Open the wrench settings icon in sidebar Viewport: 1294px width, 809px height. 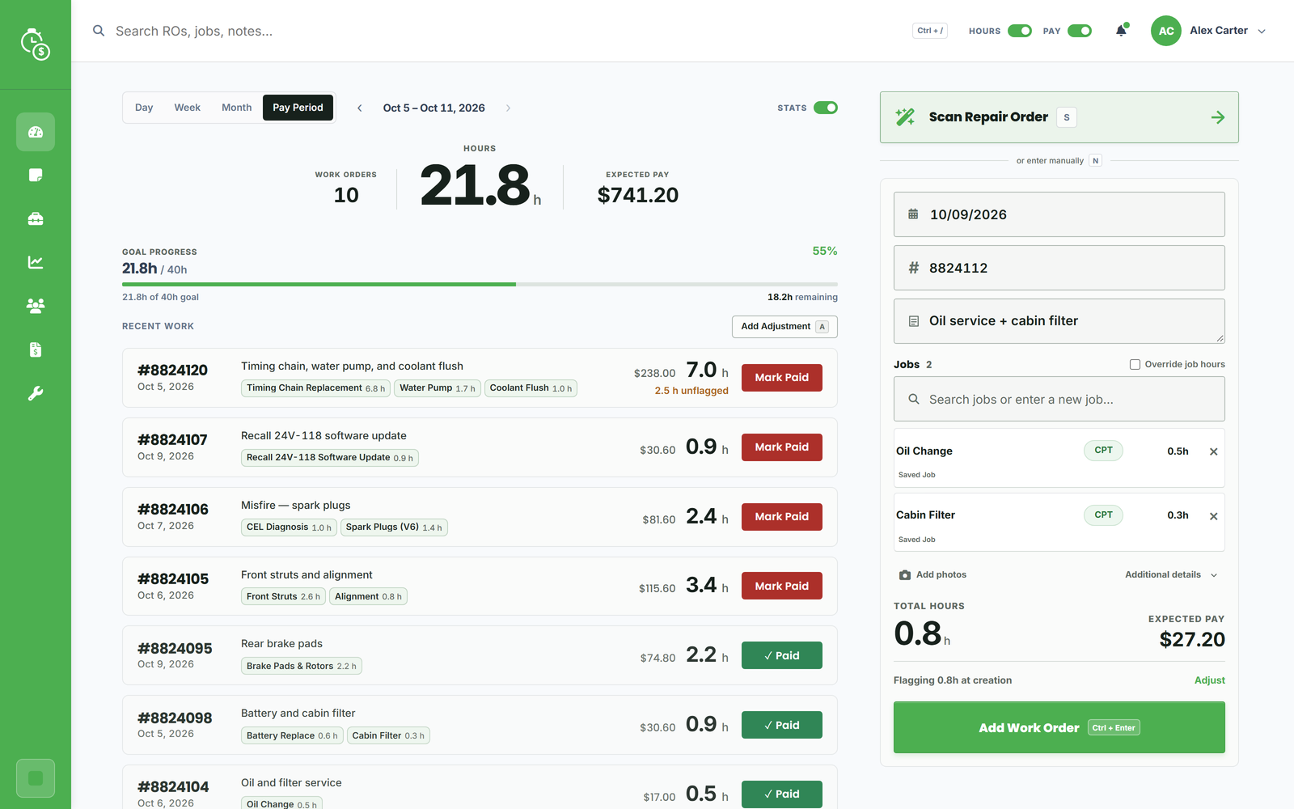36,393
